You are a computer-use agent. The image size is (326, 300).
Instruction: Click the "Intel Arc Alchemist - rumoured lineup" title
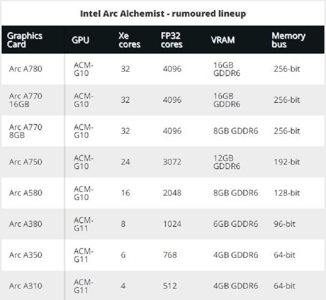pyautogui.click(x=163, y=14)
